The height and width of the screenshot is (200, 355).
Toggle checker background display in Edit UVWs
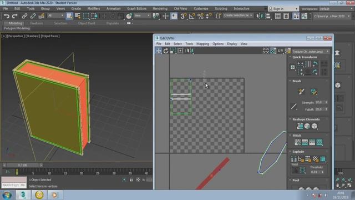(x=273, y=51)
